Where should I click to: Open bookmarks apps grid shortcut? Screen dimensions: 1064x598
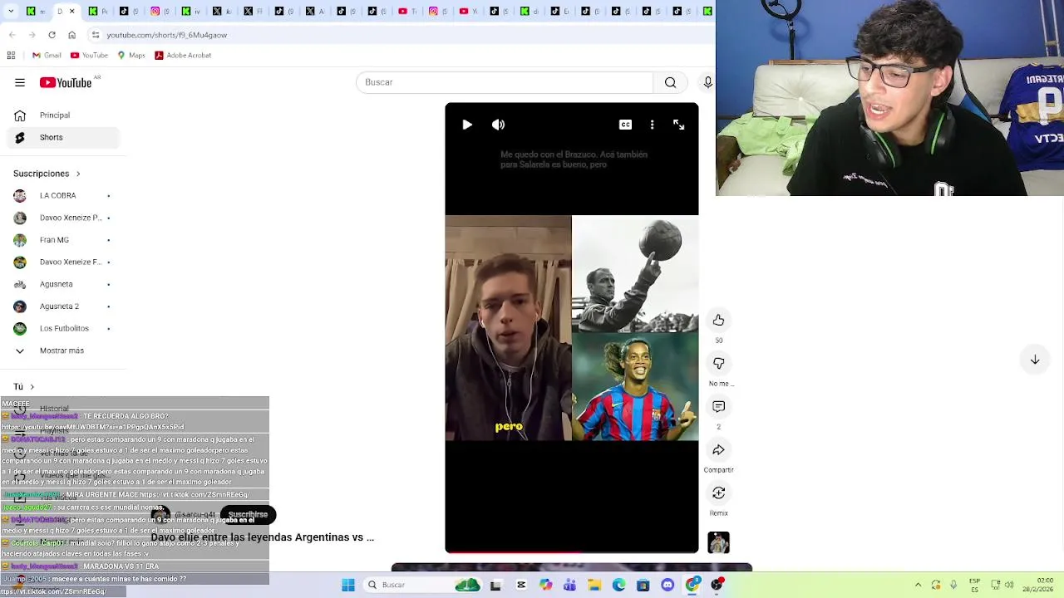tap(11, 55)
